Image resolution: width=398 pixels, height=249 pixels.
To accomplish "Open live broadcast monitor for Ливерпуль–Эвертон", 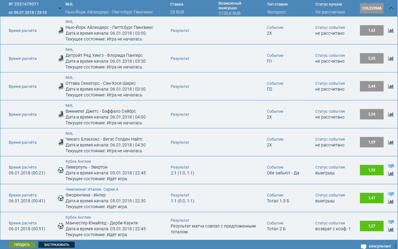I will (x=391, y=166).
